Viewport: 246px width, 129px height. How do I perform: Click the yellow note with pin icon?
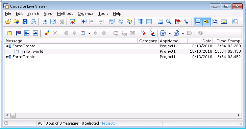pyautogui.click(x=10, y=33)
